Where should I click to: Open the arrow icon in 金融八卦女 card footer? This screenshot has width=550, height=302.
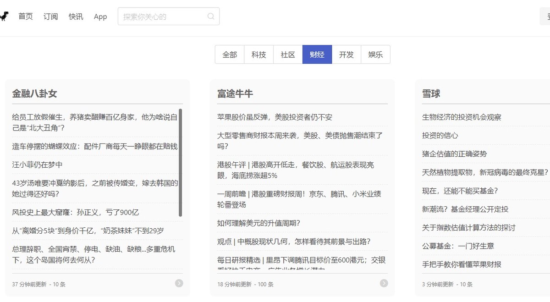pos(179,283)
